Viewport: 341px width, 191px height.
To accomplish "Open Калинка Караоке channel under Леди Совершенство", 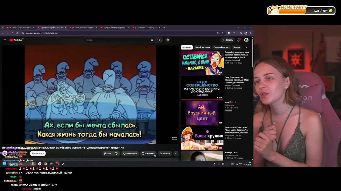I will pos(232,85).
